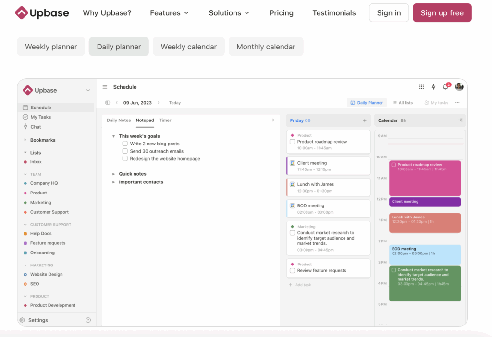Screen dimensions: 492x337
Task: Open the Pricing link
Action: point(282,13)
